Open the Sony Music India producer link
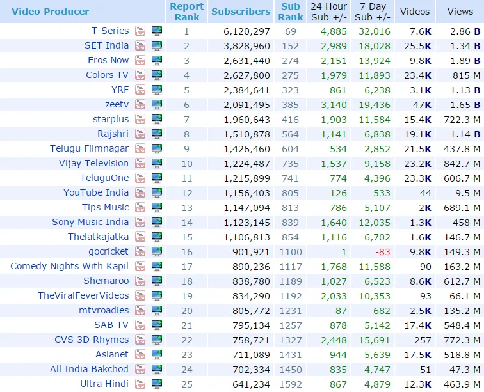 tap(90, 222)
